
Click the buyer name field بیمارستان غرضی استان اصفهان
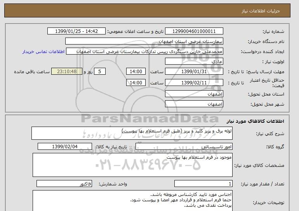click(x=144, y=41)
